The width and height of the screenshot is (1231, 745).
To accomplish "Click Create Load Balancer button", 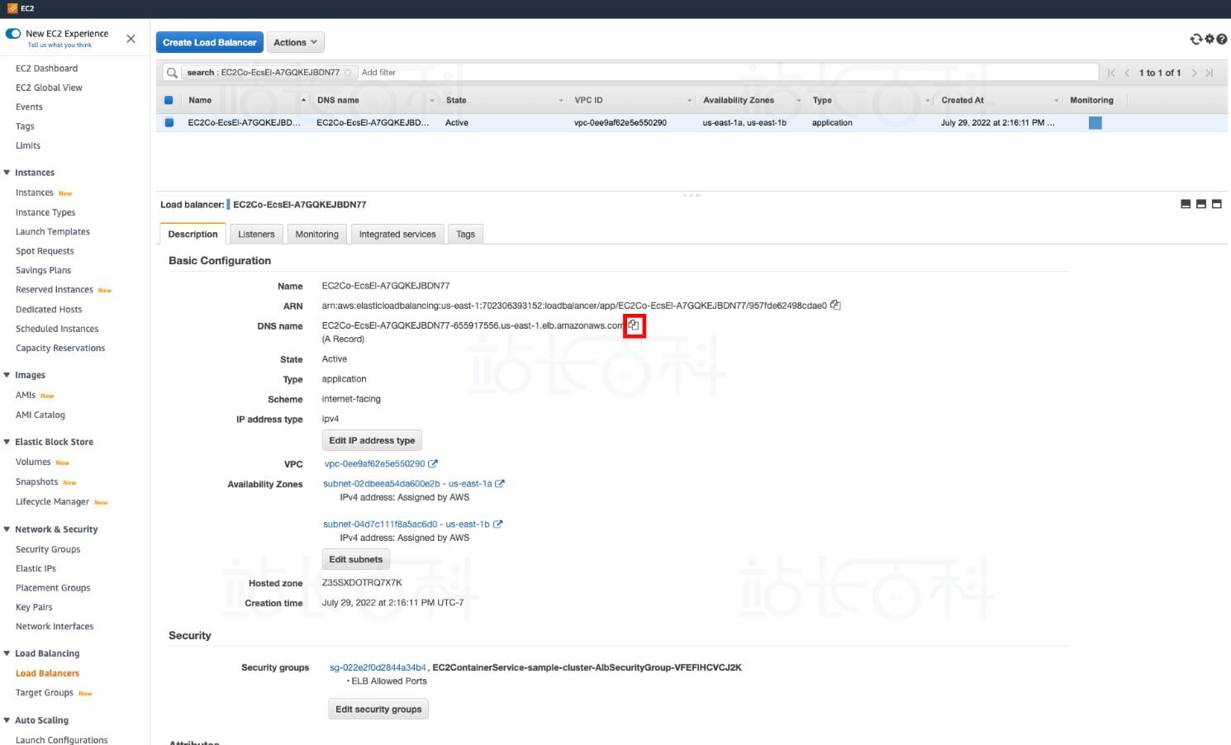I will (210, 42).
